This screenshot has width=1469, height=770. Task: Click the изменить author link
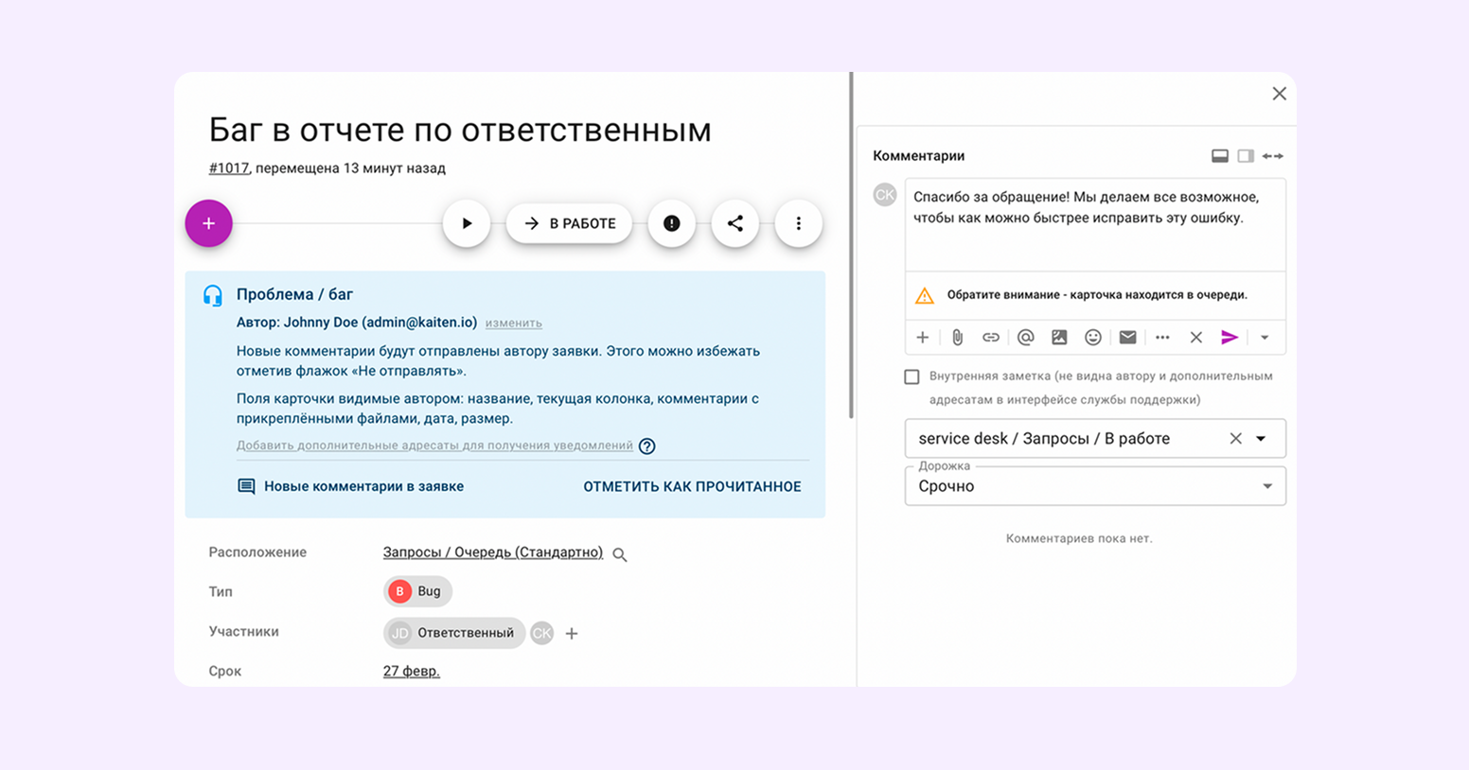pos(514,324)
